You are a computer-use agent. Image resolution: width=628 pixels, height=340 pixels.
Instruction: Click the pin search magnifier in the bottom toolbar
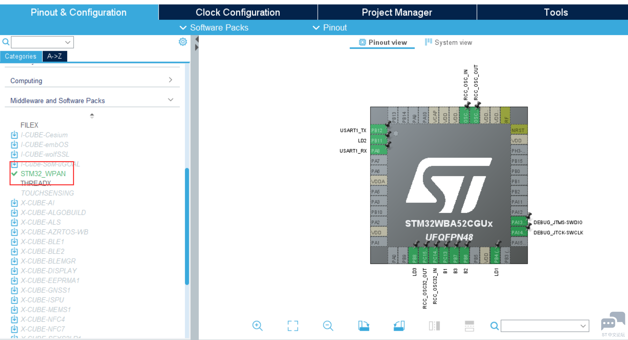click(494, 326)
